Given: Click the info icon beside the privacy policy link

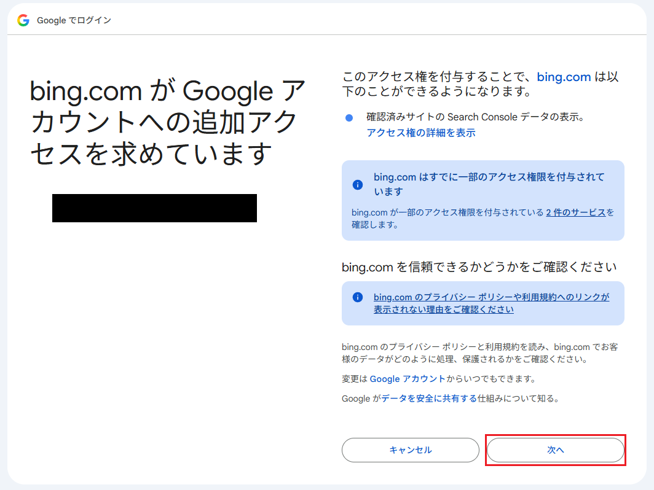Looking at the screenshot, I should (358, 297).
